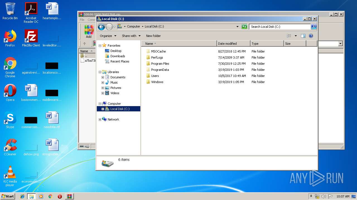Select the PerfLogs folder
The image size is (357, 200).
tap(157, 57)
